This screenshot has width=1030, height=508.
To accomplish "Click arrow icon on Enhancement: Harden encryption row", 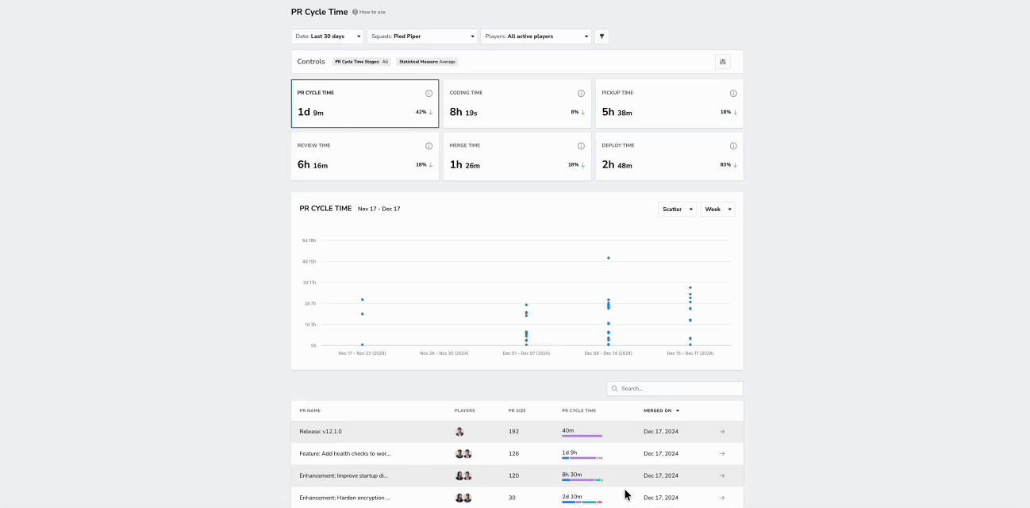I will (722, 498).
